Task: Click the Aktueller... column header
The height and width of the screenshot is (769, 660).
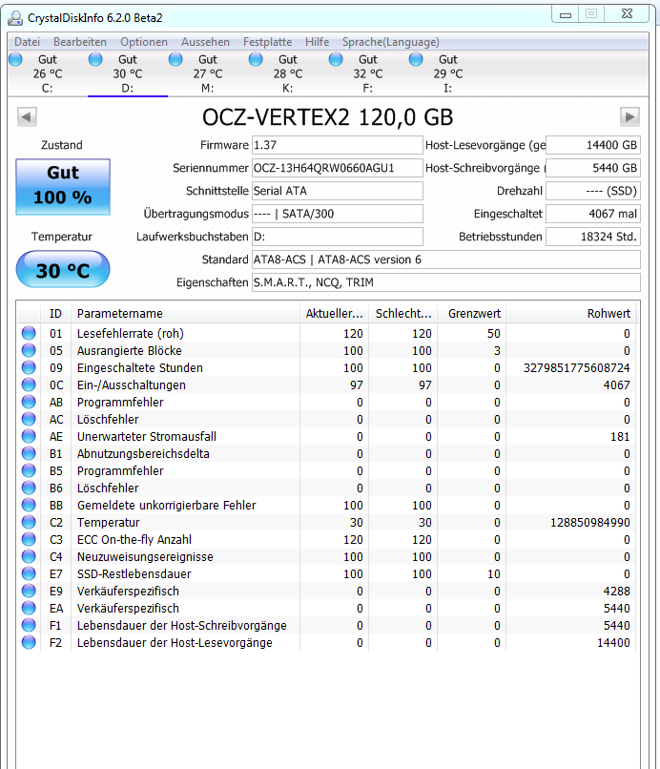Action: pos(334,313)
